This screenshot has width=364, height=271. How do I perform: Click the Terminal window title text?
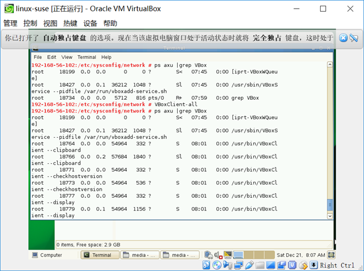pos(174,48)
